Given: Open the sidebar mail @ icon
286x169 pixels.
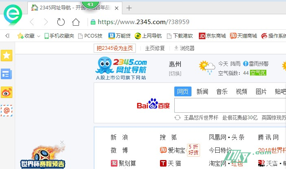Looking at the screenshot, I should 7,111.
